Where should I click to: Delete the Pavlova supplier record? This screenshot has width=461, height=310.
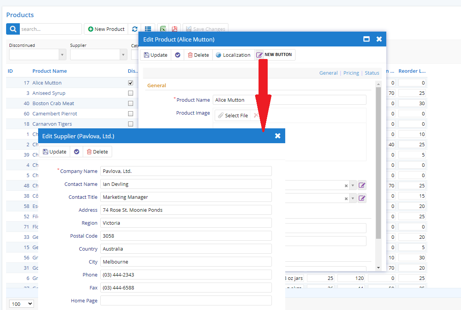(97, 152)
